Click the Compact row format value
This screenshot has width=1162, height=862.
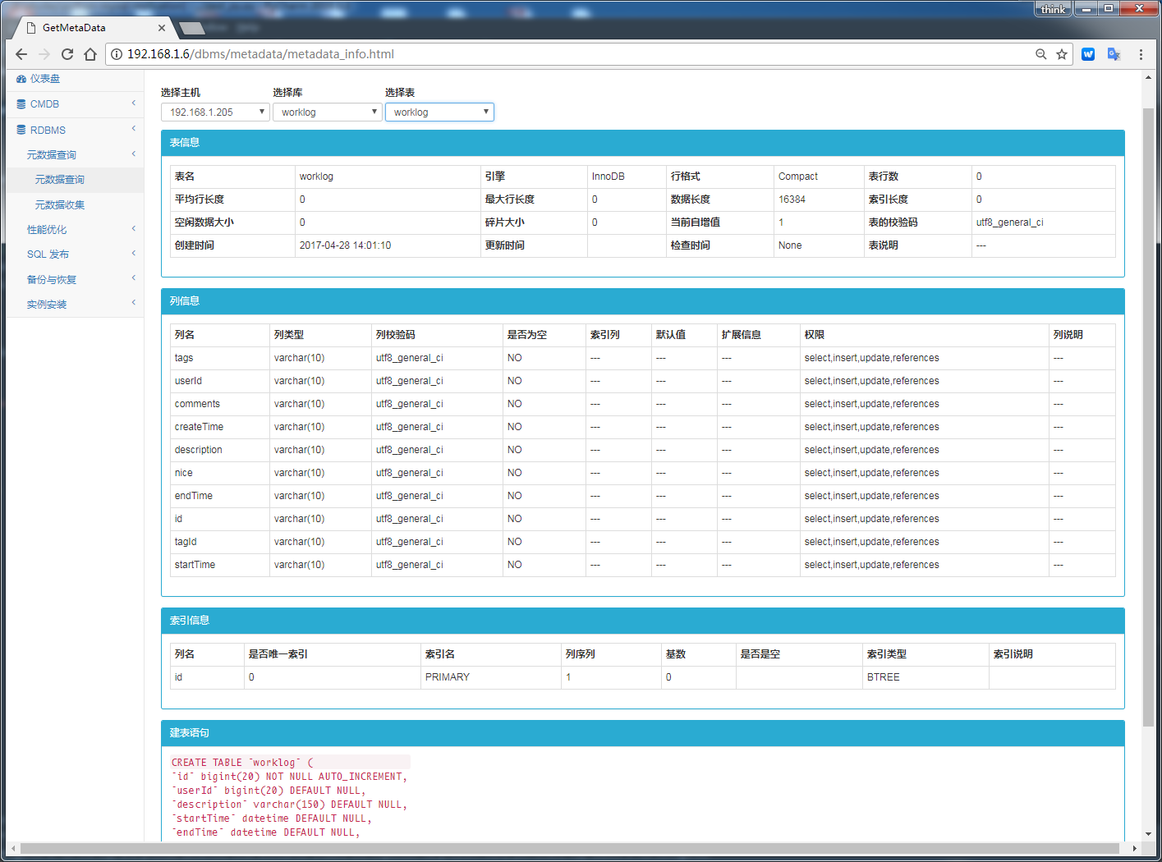pyautogui.click(x=798, y=177)
